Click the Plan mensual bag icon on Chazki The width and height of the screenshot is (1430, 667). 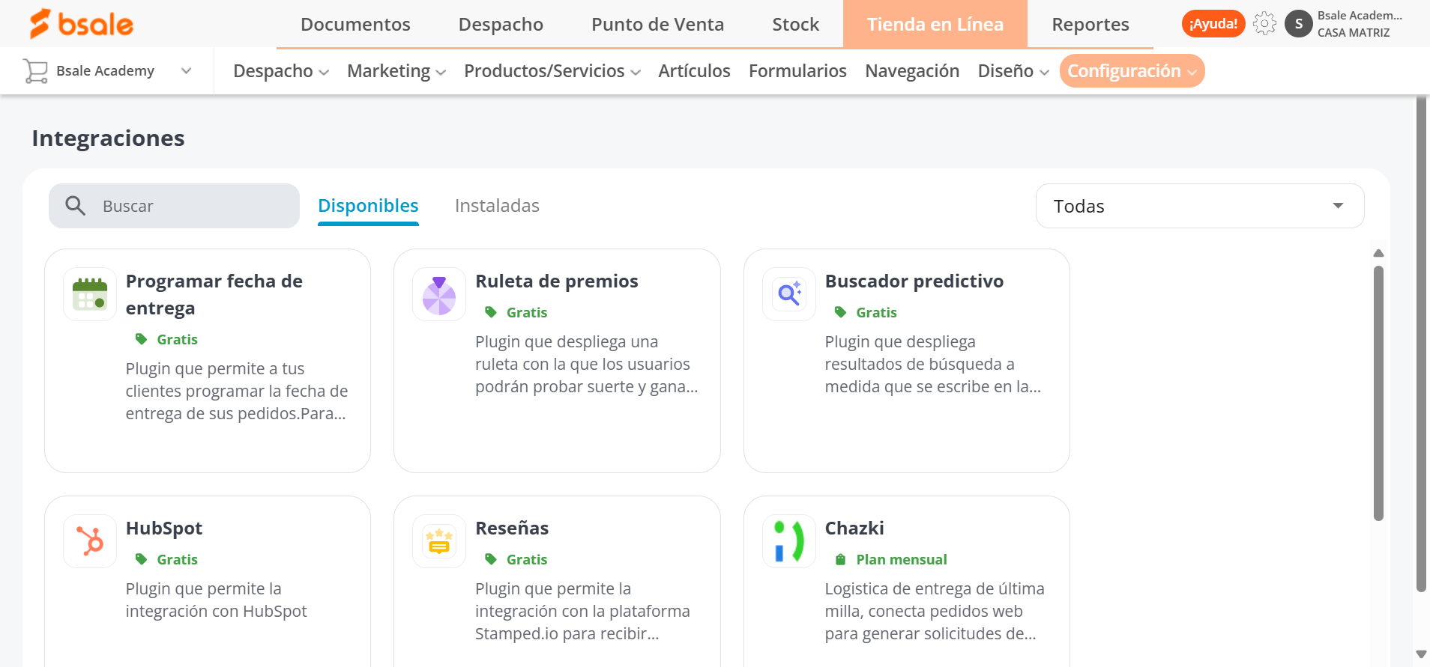pyautogui.click(x=840, y=559)
